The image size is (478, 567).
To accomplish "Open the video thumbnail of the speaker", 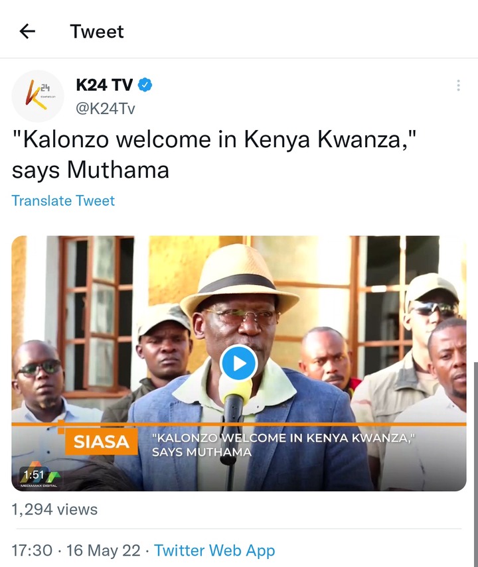I will click(x=239, y=363).
